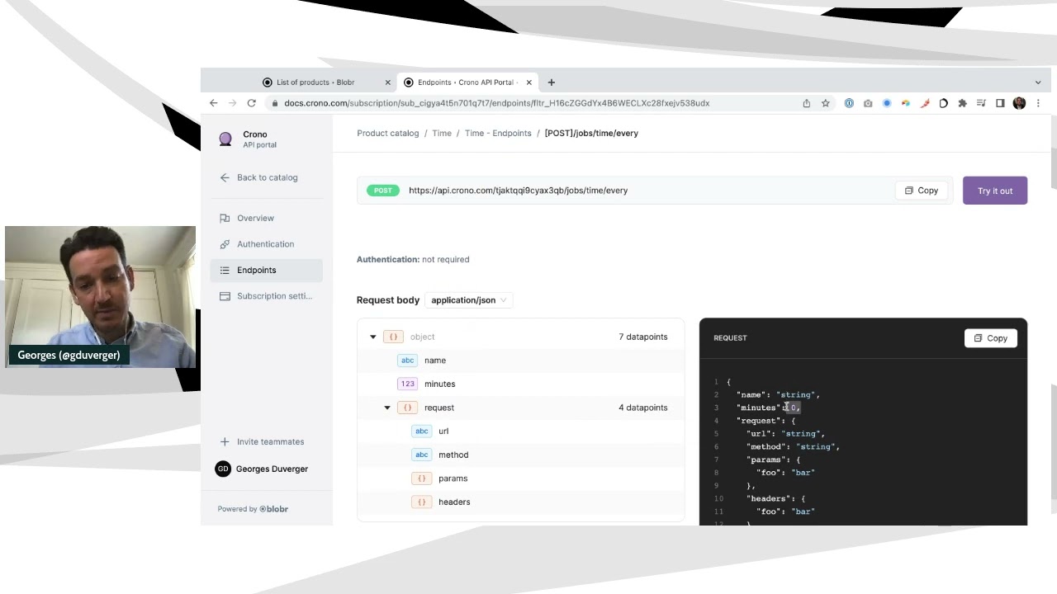Collapse the root object tree node

373,337
